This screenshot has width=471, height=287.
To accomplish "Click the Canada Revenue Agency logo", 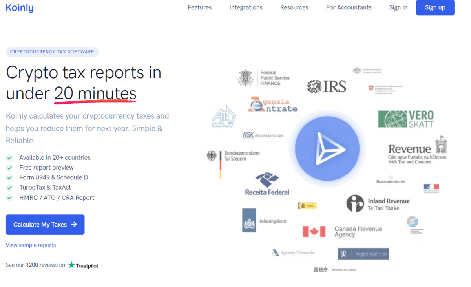I will 342,232.
